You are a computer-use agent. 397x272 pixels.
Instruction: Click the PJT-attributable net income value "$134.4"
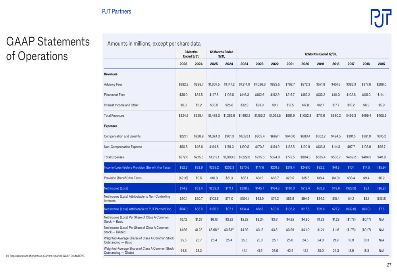244,209
